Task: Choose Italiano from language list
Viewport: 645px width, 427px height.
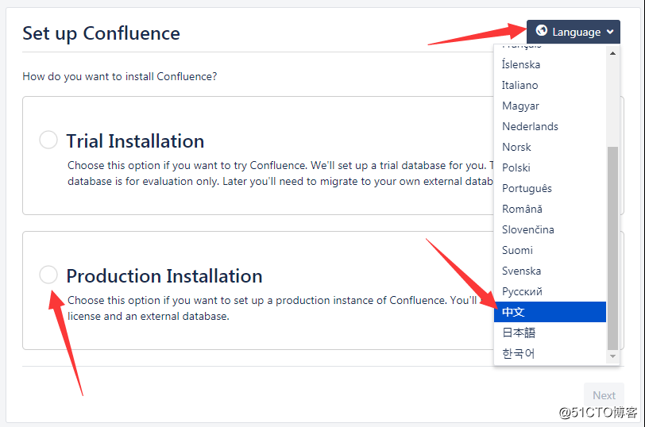Action: point(550,85)
